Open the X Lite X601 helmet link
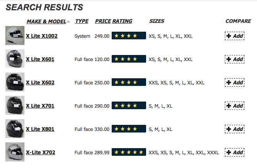This screenshot has width=257, height=168. pos(40,59)
